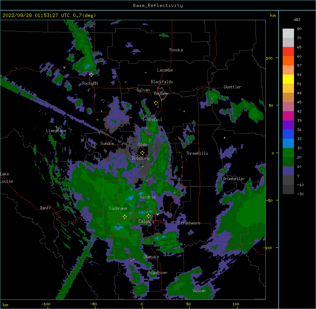Click the blue swatch at 36 dBZ

point(288,134)
